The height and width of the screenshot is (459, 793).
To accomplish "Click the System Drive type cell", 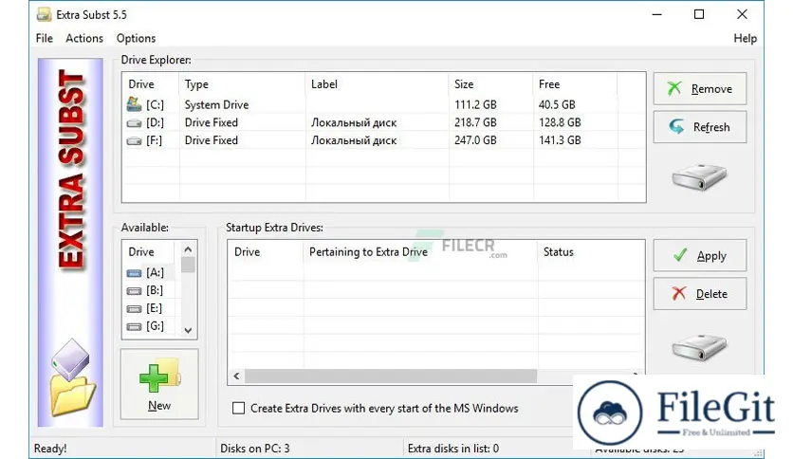I will pyautogui.click(x=216, y=104).
